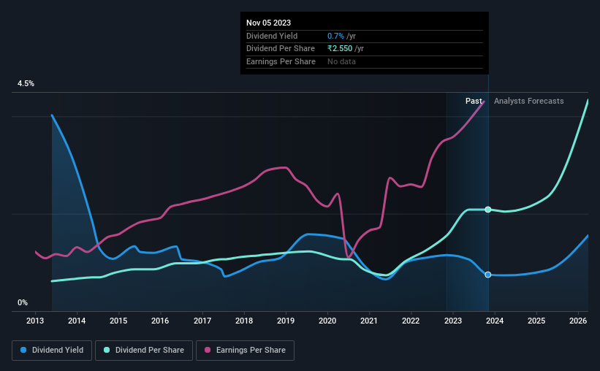Click the '0.7%' dividend yield value

pos(335,36)
